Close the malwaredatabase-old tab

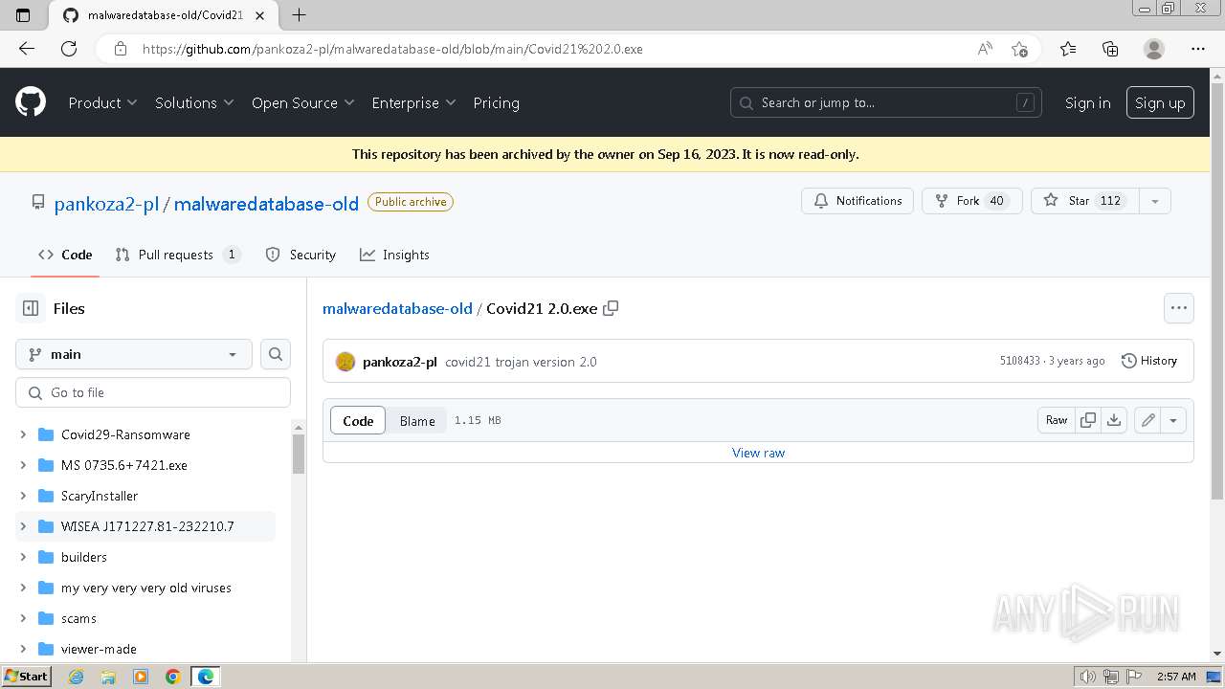pos(259,15)
